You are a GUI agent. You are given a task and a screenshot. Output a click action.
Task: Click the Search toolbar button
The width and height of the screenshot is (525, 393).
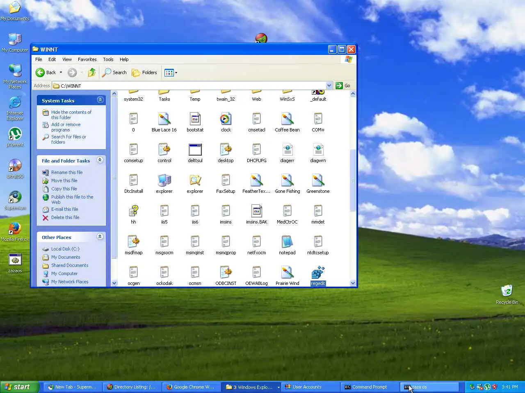114,72
